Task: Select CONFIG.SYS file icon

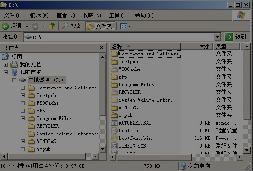Action: [x=115, y=146]
